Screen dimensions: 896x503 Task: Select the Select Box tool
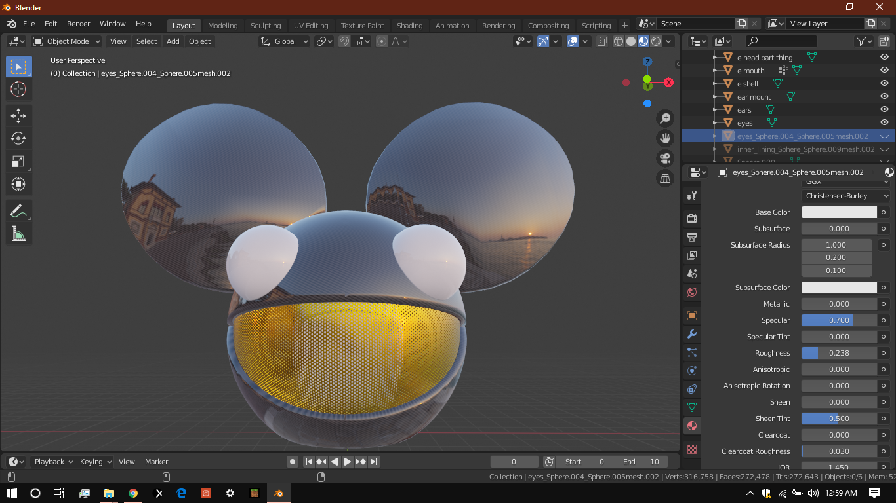click(18, 67)
